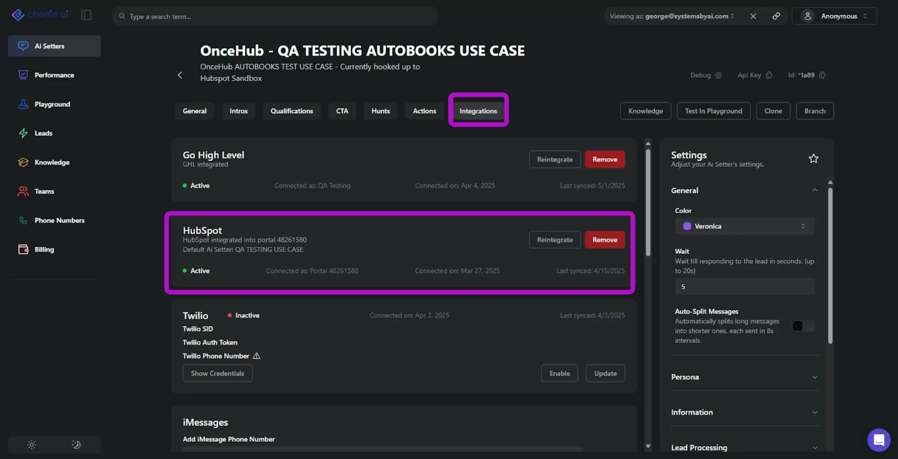The width and height of the screenshot is (898, 459).
Task: Collapse the sidebar panel icon
Action: [86, 15]
